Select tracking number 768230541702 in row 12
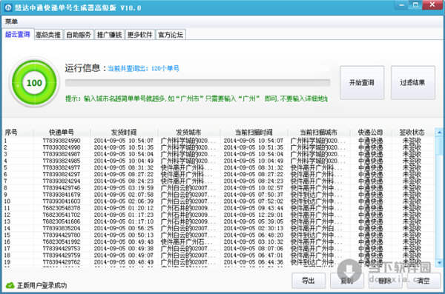Screen dimensions: 445x294 [62, 215]
